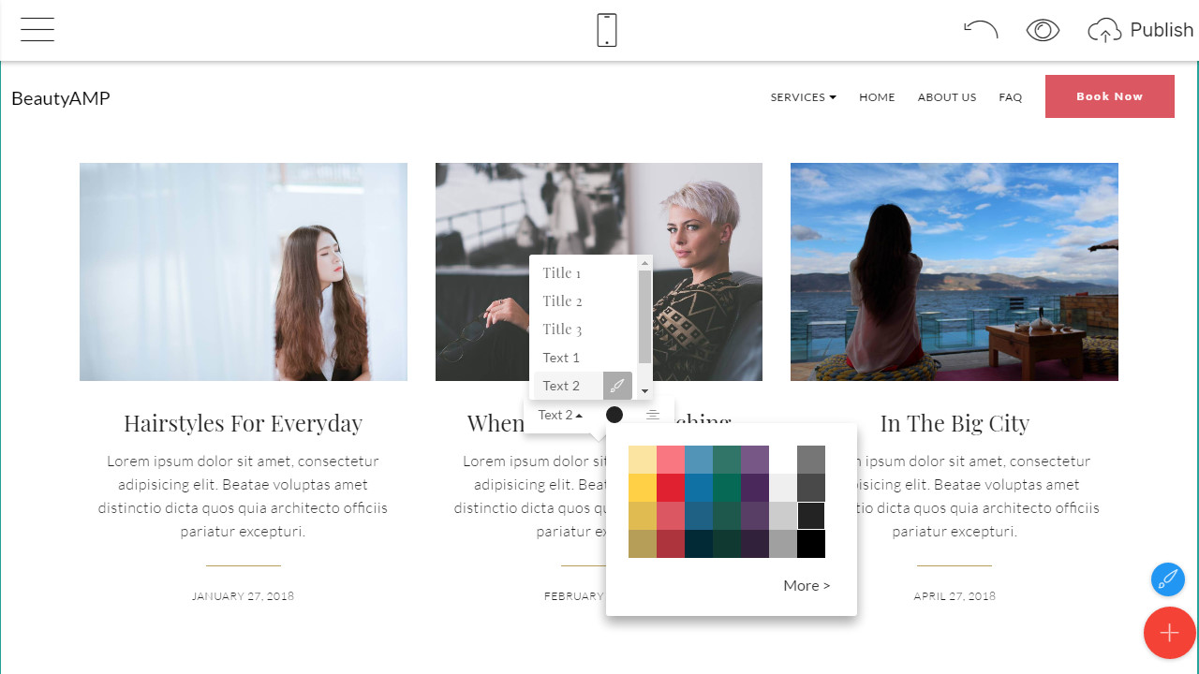This screenshot has width=1199, height=674.
Task: Open text alignment options icon
Action: tap(653, 415)
